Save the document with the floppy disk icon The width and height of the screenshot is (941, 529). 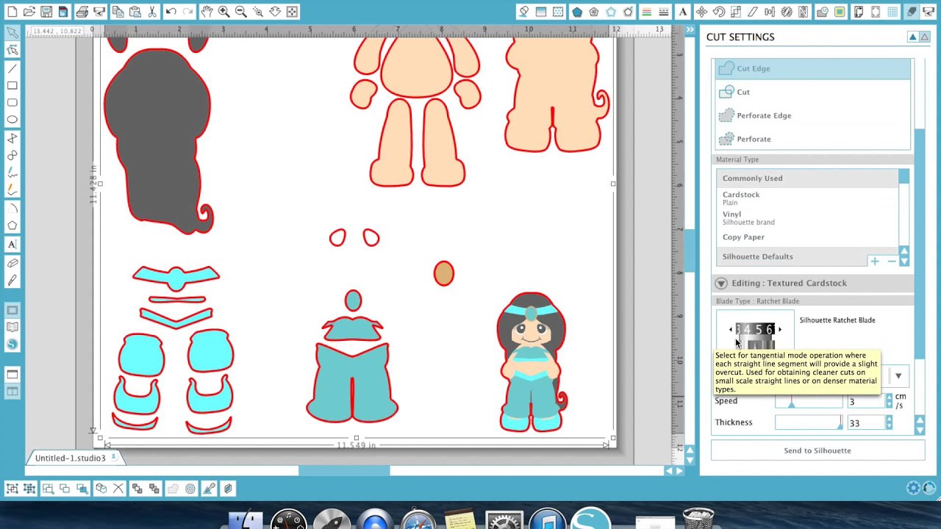tap(46, 12)
